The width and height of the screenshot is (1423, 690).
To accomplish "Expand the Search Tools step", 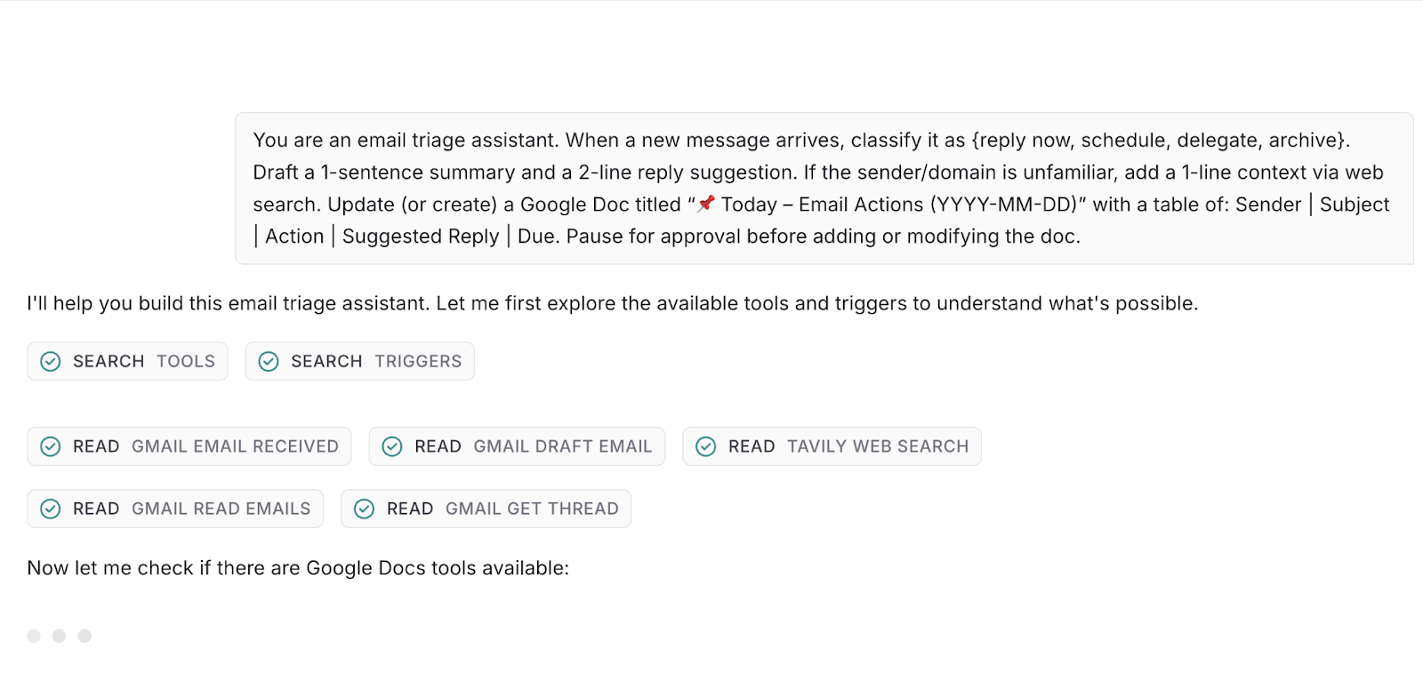I will coord(143,361).
